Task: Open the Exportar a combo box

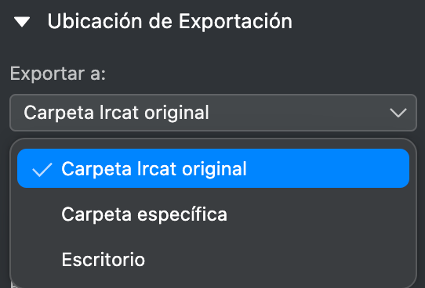Action: coord(213,113)
